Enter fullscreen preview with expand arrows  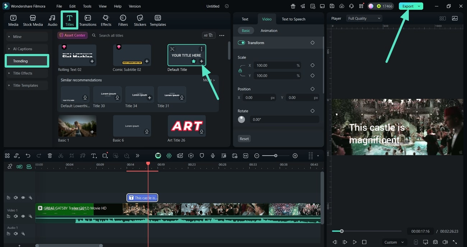(455, 242)
